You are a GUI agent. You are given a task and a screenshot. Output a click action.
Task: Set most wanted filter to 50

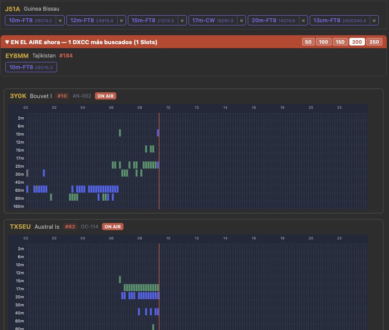pyautogui.click(x=308, y=42)
